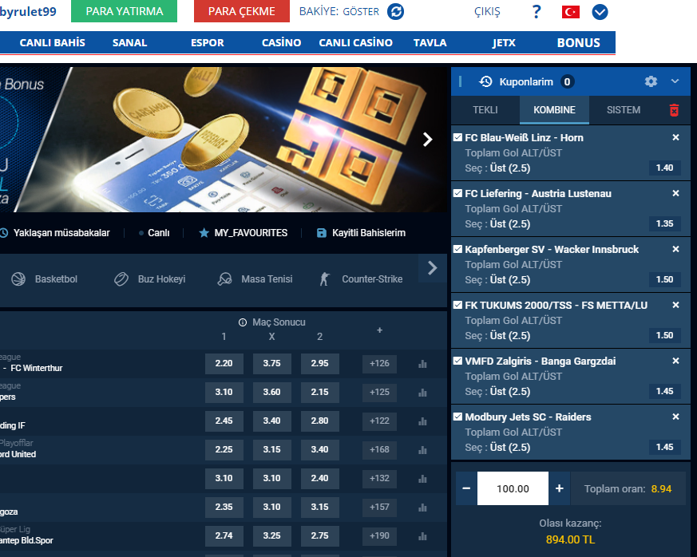697x557 pixels.
Task: Uncheck FC Blau-Weiß Linz - Horn bet
Action: coord(457,137)
